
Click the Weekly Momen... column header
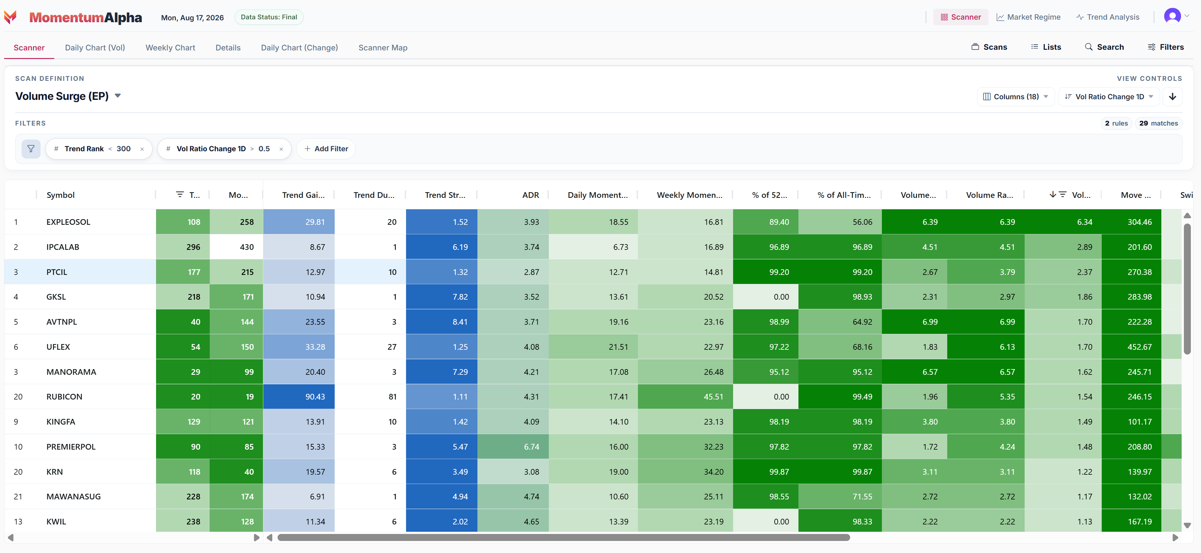[x=690, y=195]
